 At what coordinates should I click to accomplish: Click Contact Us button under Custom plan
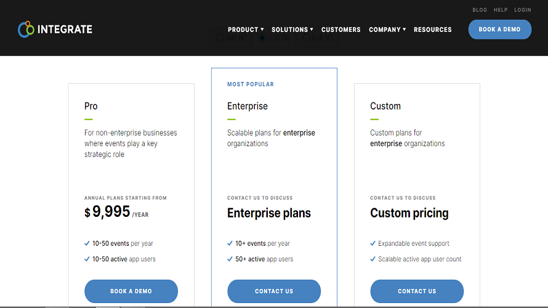(417, 291)
